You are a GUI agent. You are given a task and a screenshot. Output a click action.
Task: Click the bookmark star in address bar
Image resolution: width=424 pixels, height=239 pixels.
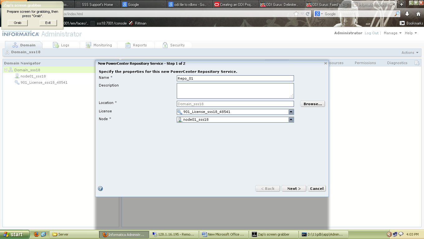tap(296, 14)
